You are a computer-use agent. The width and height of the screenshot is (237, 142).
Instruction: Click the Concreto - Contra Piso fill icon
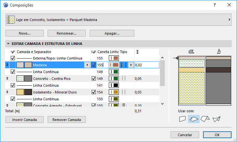[x=20, y=79]
